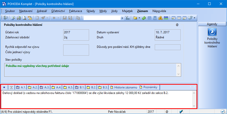Click the toolbar search input field
The width and height of the screenshot is (227, 114).
(x=102, y=18)
